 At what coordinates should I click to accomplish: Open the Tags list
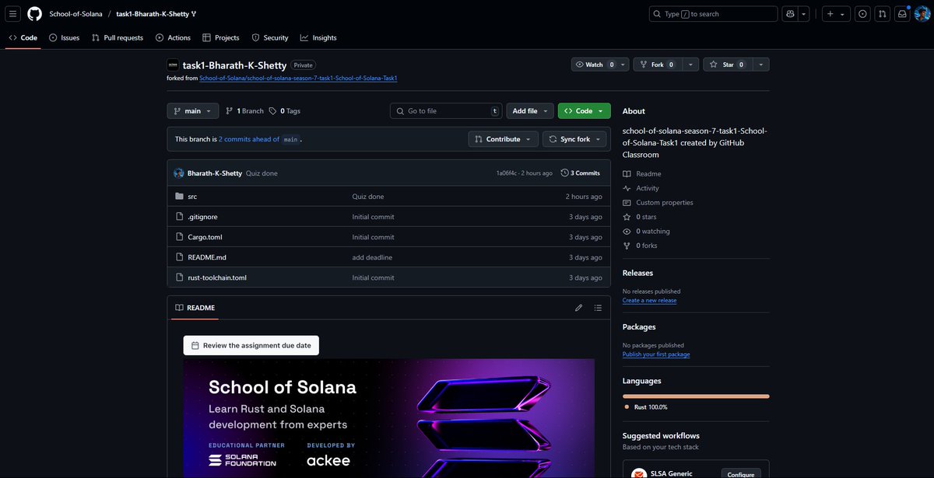tap(285, 111)
